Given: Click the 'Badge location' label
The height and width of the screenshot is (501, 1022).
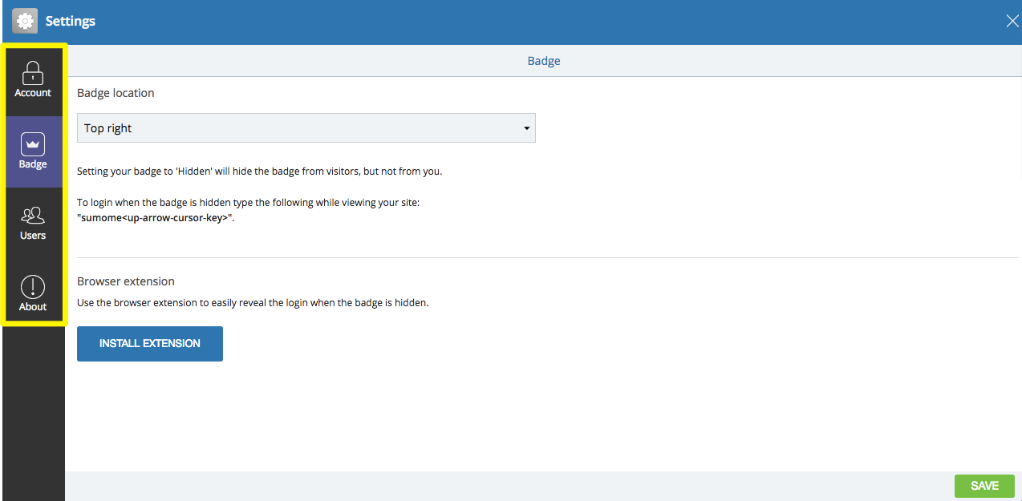Looking at the screenshot, I should (116, 93).
